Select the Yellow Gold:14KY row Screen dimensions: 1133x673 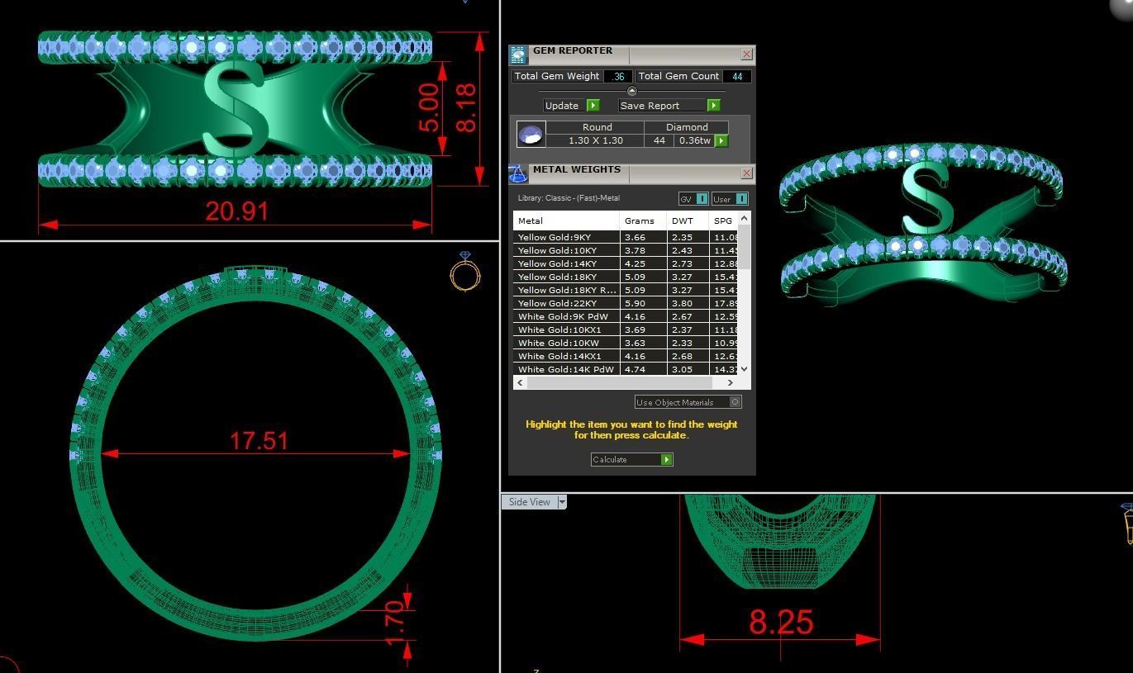pos(626,263)
